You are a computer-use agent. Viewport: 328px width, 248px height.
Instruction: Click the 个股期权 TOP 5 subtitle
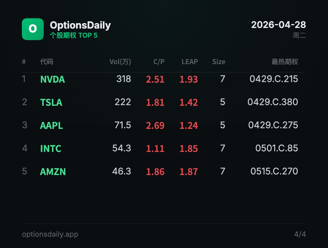[x=73, y=35]
